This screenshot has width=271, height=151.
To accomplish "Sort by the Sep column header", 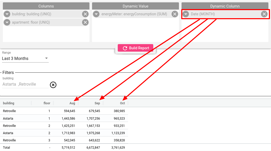I will coord(97,103).
